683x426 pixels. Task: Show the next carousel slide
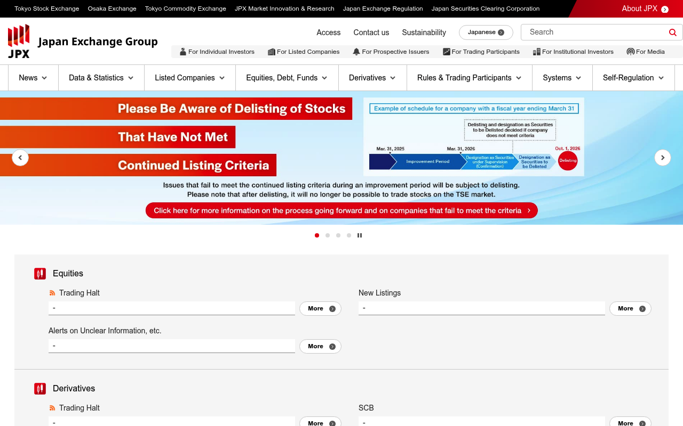pos(663,158)
